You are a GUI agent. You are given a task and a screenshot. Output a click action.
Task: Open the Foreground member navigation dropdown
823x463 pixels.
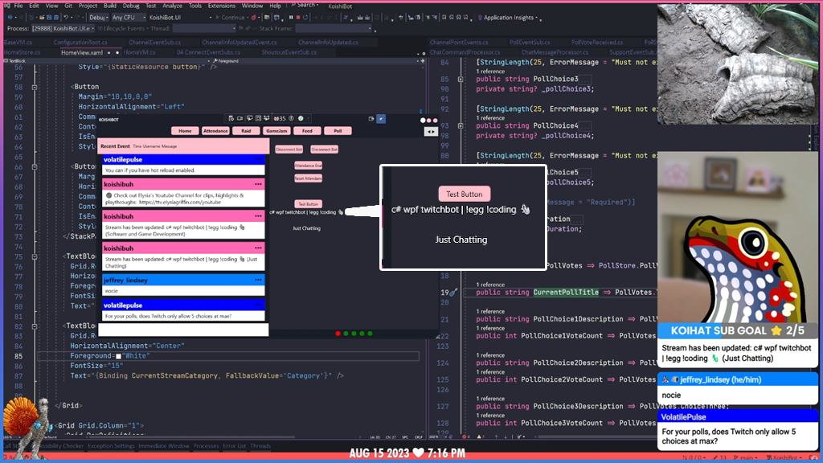[317, 61]
